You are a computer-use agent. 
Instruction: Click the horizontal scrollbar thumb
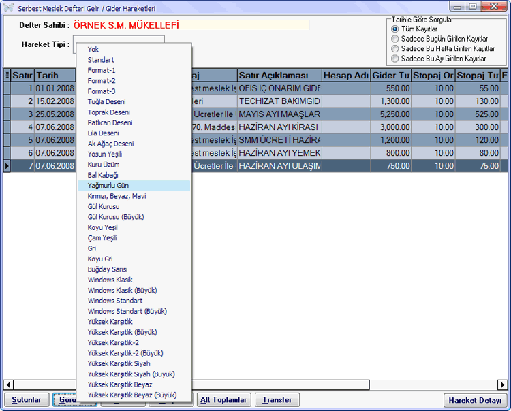point(280,384)
